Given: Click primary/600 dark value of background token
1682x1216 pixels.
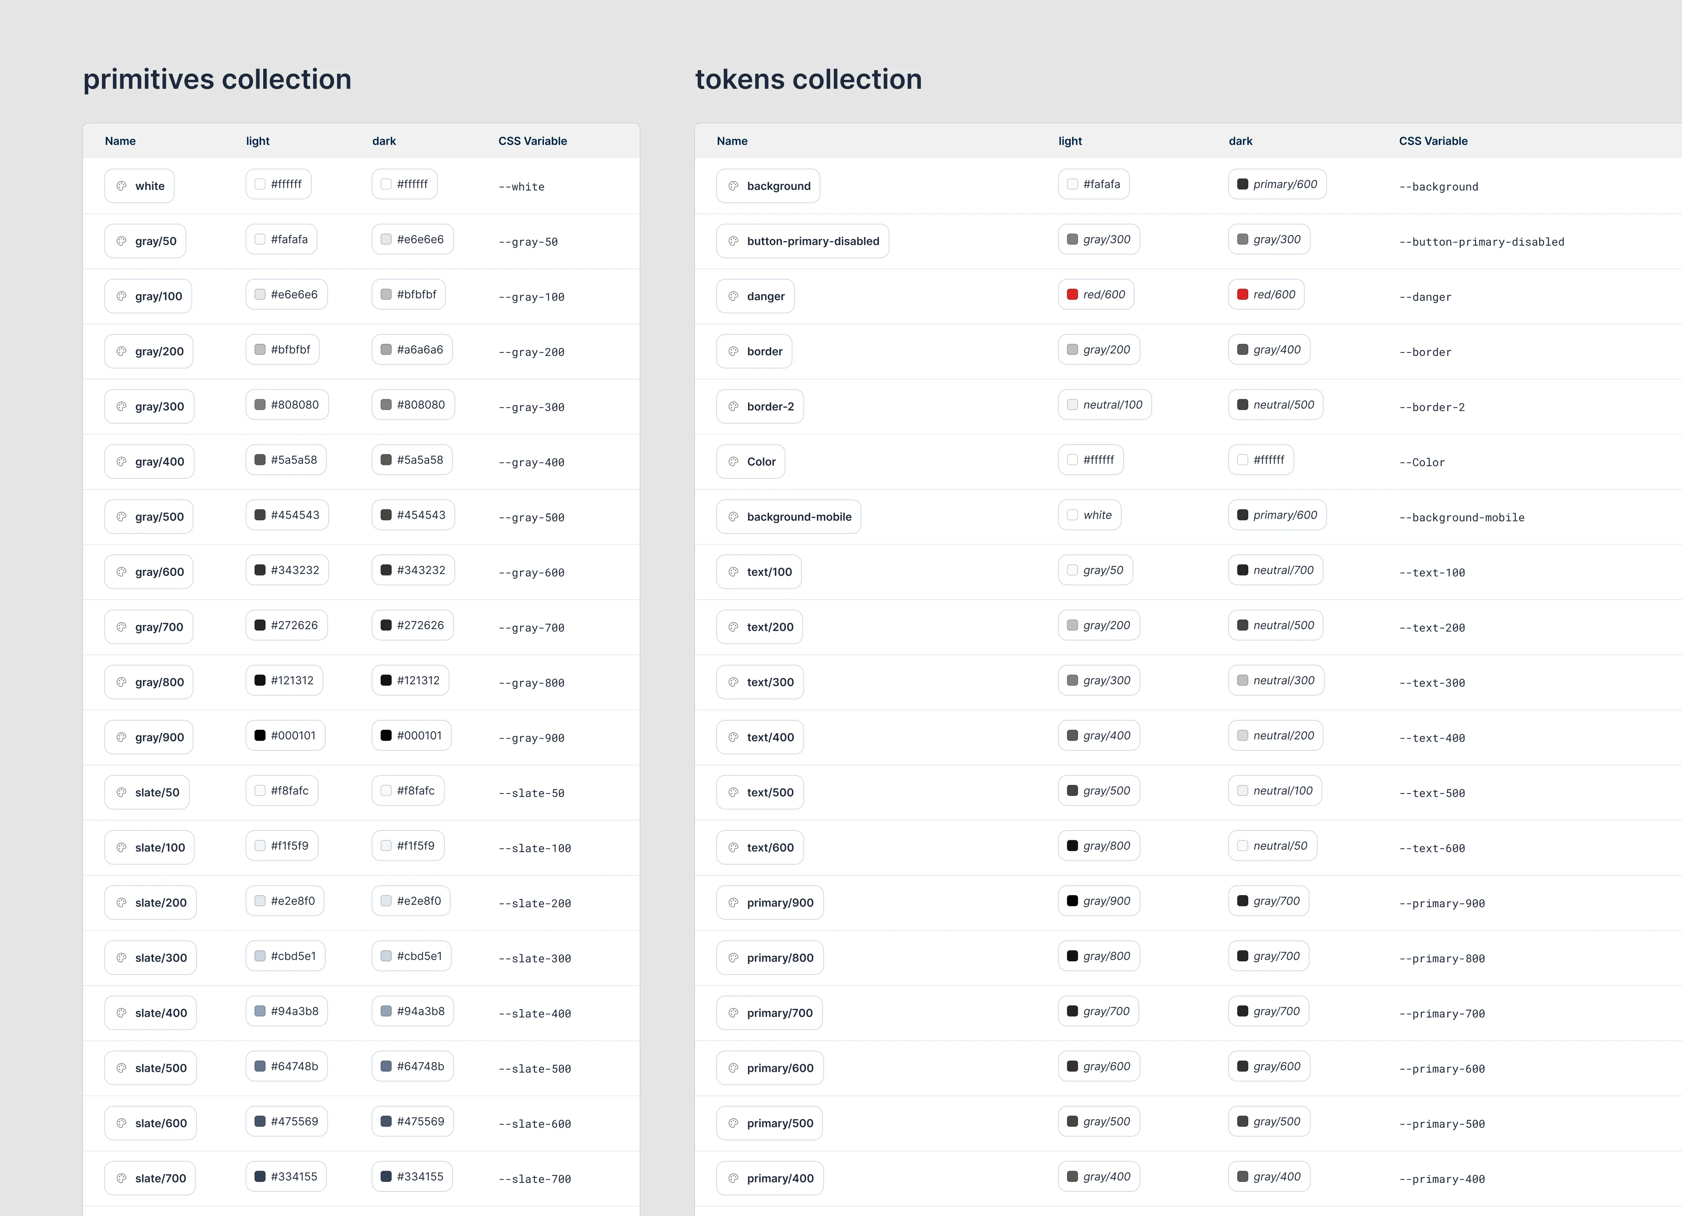Looking at the screenshot, I should point(1277,184).
